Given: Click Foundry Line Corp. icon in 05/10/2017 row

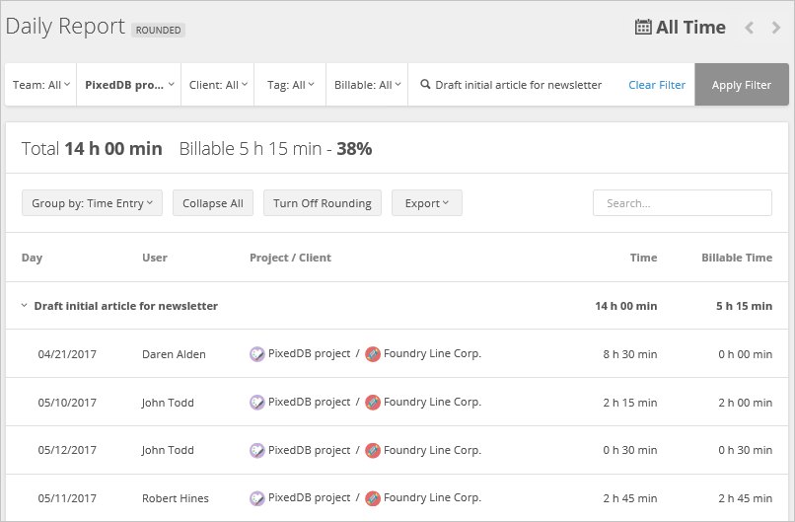Looking at the screenshot, I should [373, 403].
